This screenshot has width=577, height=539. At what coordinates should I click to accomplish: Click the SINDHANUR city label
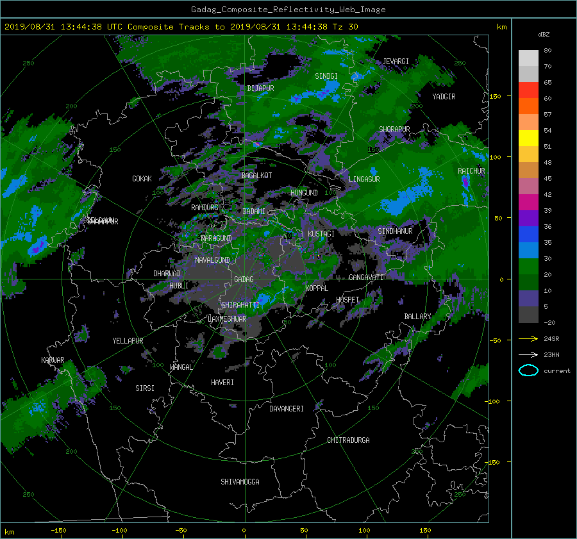point(395,231)
